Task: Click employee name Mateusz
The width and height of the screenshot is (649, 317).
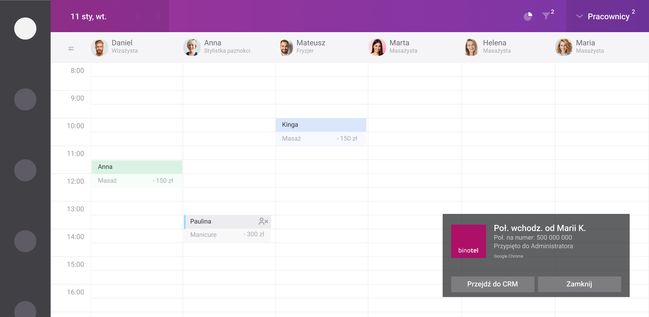Action: (311, 43)
